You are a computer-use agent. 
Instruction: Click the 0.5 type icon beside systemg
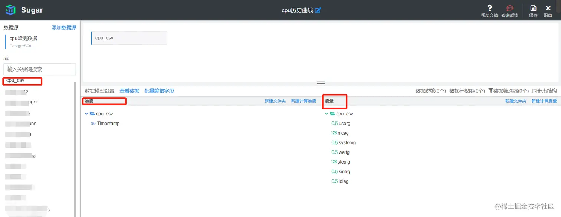pos(334,143)
